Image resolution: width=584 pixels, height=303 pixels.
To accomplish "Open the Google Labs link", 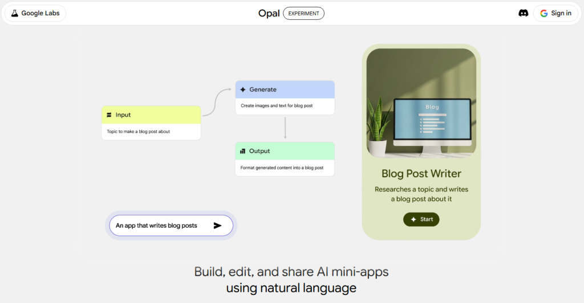I will tap(35, 13).
